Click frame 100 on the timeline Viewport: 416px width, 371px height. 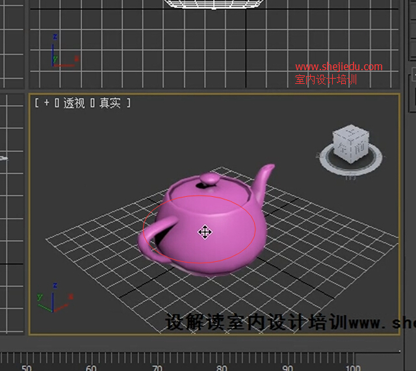[353, 368]
